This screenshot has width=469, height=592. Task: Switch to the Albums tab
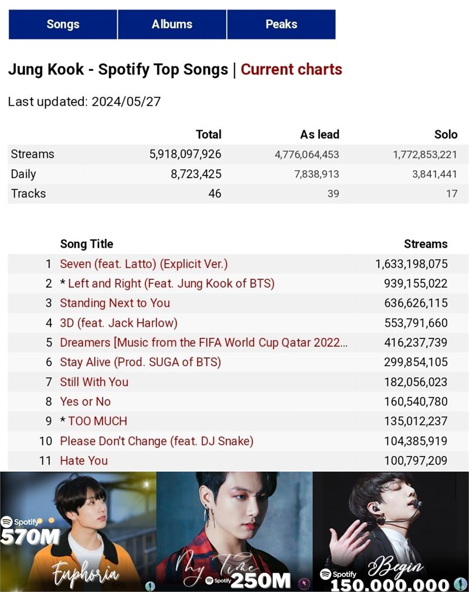[x=172, y=25]
